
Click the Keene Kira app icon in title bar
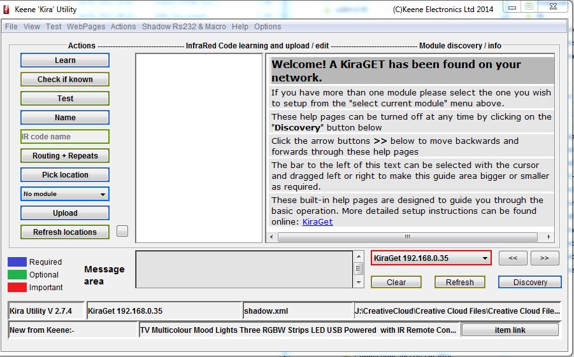click(x=6, y=9)
